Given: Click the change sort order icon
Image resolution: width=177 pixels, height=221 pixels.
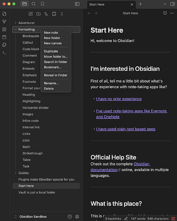Looking at the screenshot, I should click(x=46, y=14).
